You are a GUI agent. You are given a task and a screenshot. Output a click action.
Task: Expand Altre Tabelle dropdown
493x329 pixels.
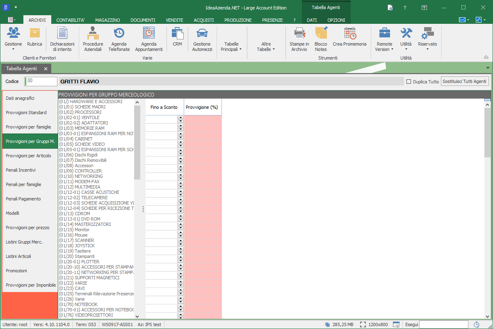coord(266,46)
